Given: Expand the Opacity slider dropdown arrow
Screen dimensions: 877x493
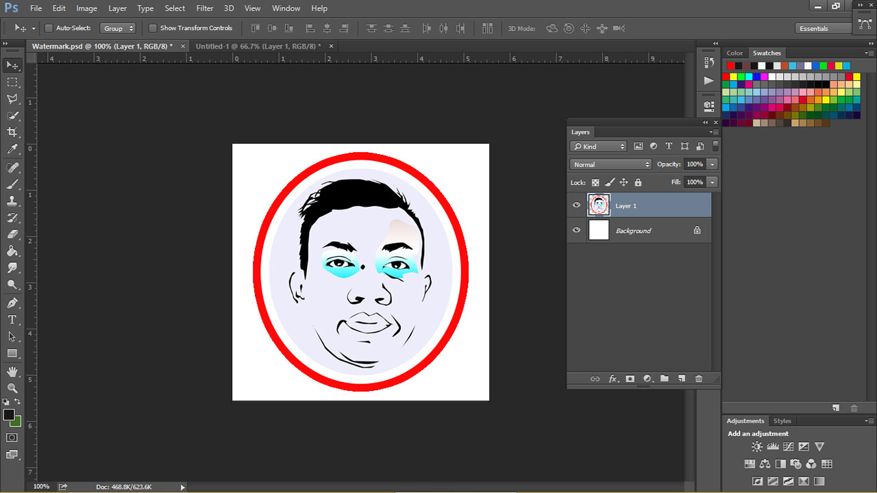Looking at the screenshot, I should 713,164.
